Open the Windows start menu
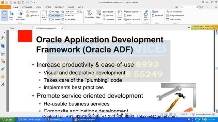The width and height of the screenshot is (218, 122). [x=8, y=120]
